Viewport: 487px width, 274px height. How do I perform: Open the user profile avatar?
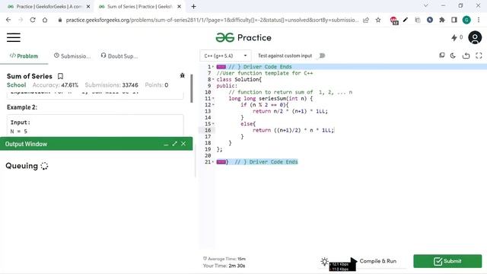pos(475,37)
